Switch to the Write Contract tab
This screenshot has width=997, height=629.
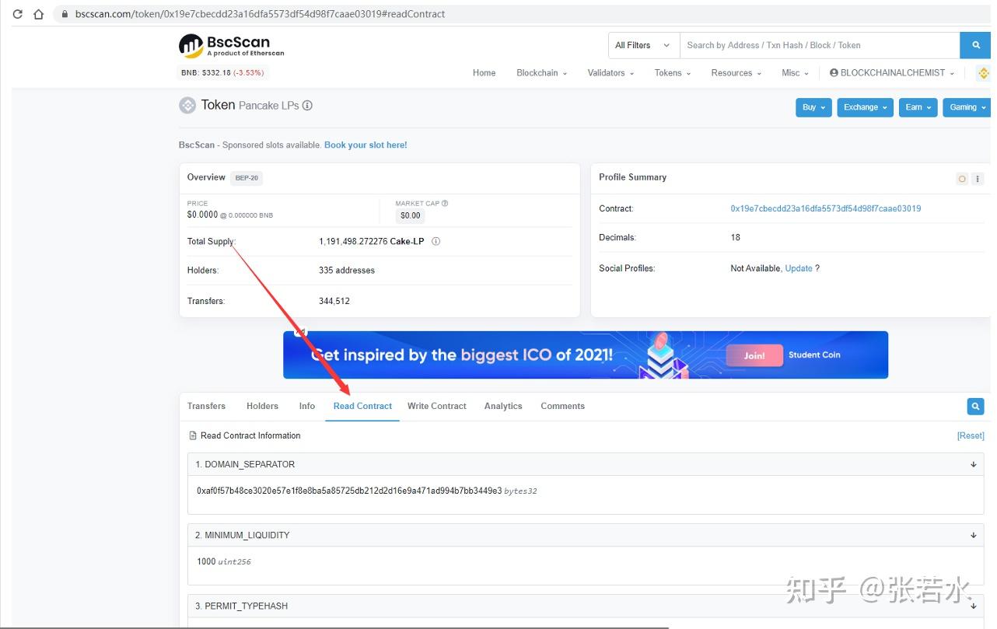(x=437, y=406)
